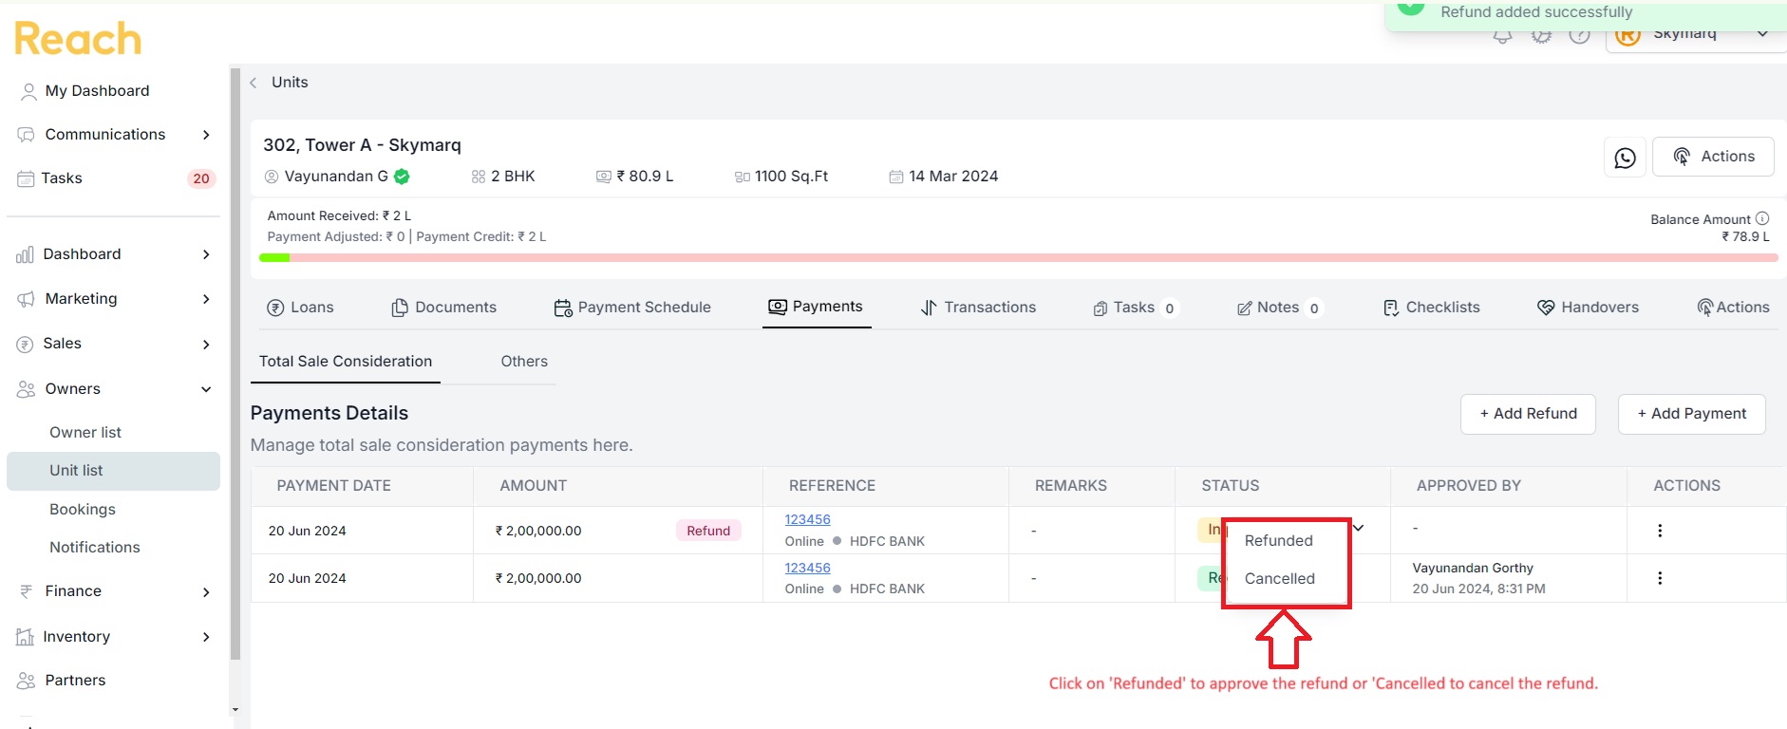The height and width of the screenshot is (729, 1787).
Task: Select Refunded from status dropdown
Action: point(1278,540)
